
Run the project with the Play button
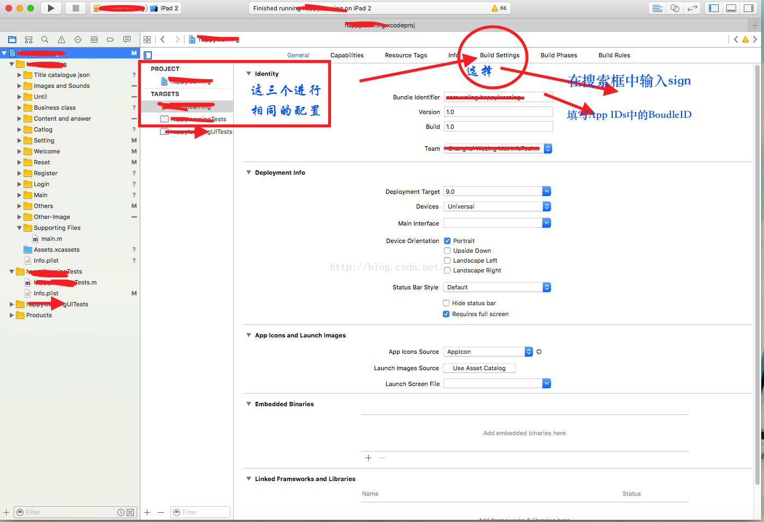pyautogui.click(x=51, y=8)
